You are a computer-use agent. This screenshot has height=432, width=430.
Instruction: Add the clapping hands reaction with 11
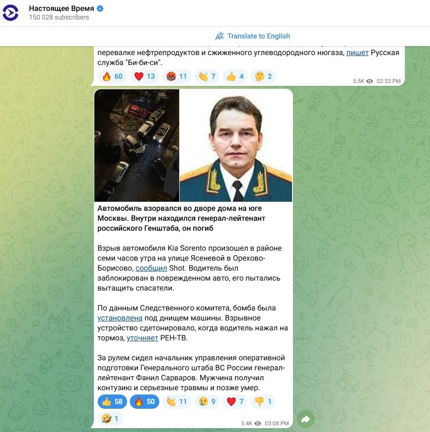(177, 402)
